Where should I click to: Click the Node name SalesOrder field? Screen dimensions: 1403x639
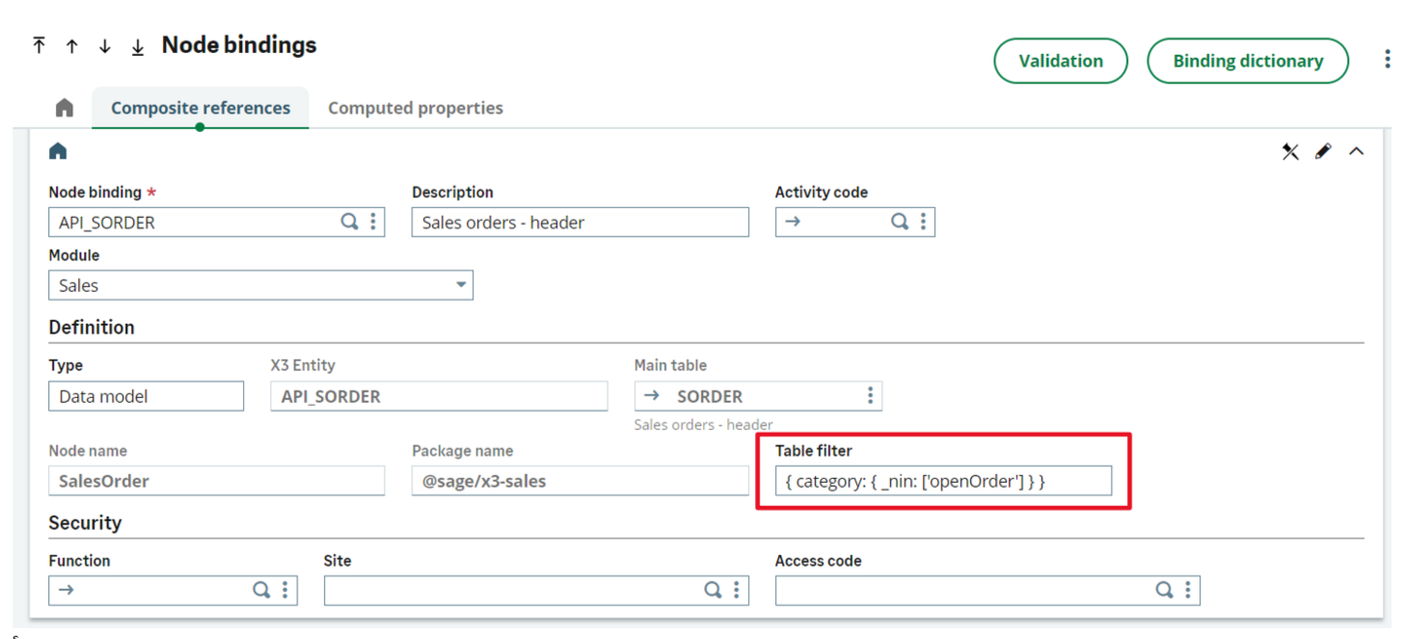coord(216,481)
